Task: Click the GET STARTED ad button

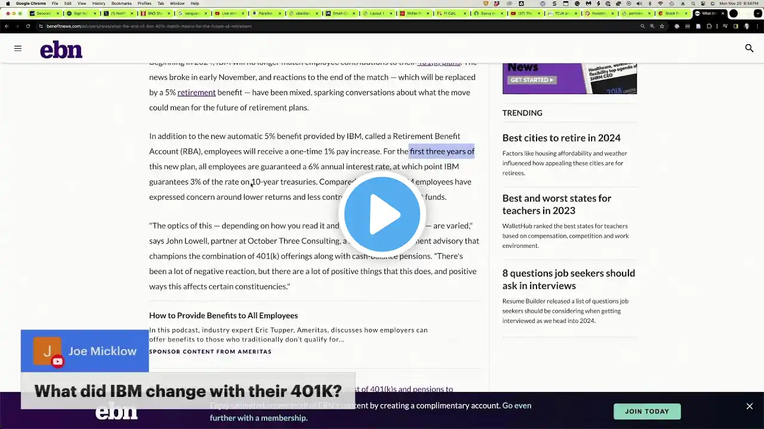Action: point(532,80)
